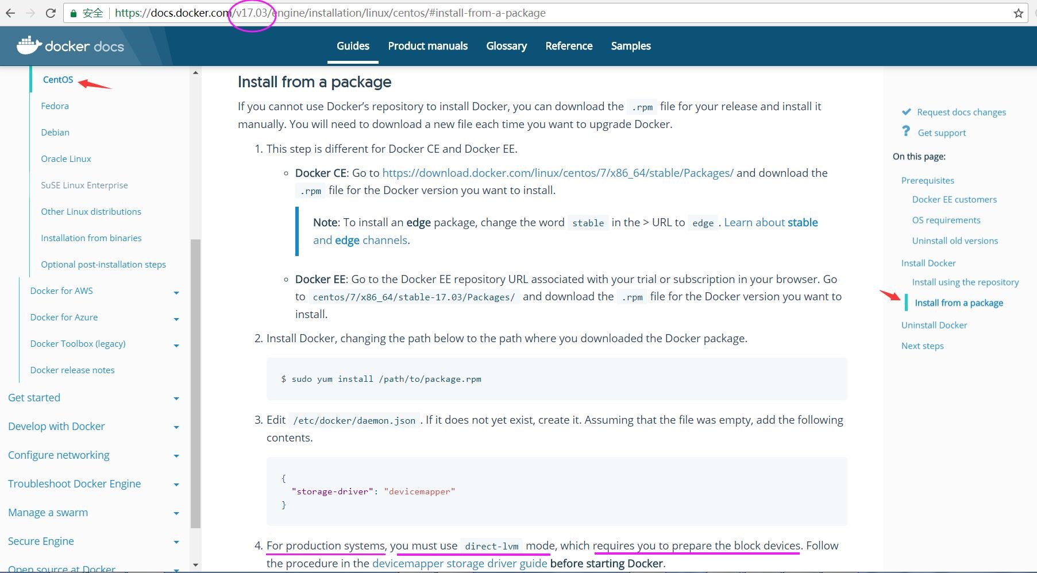Open Docker release notes
The image size is (1037, 573).
click(x=72, y=370)
